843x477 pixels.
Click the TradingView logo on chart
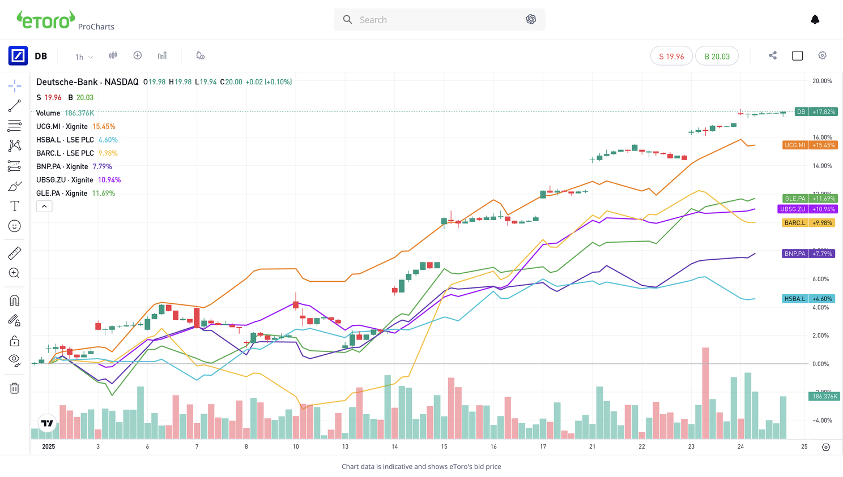48,423
